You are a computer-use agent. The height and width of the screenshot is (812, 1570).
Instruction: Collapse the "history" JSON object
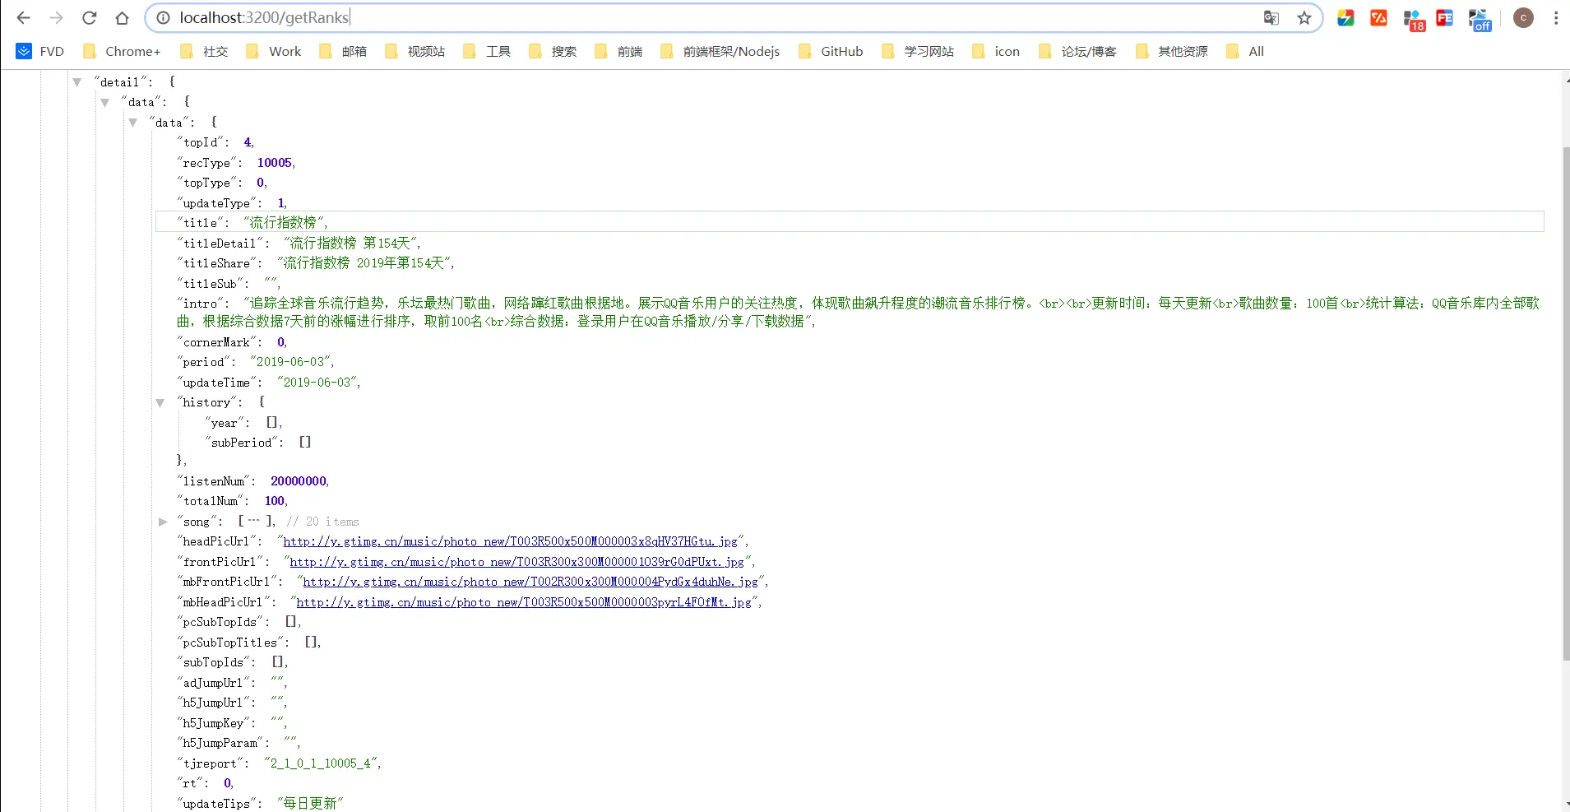[x=160, y=402]
